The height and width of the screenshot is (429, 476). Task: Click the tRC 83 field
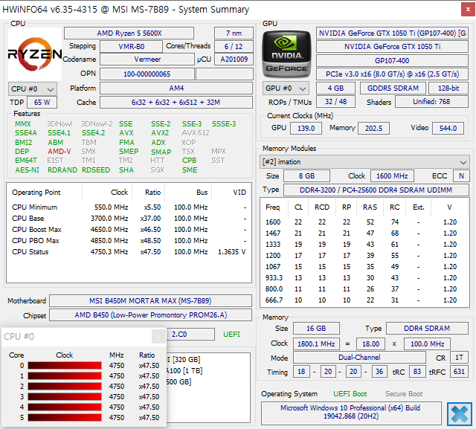click(417, 371)
